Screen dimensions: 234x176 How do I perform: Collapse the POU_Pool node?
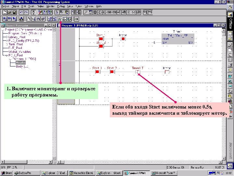pos(6,55)
